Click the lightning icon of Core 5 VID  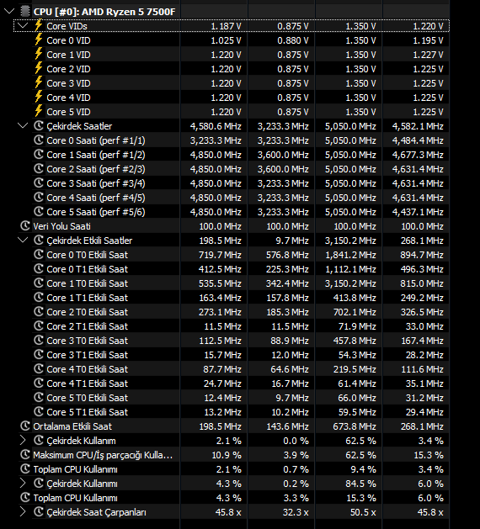(39, 111)
